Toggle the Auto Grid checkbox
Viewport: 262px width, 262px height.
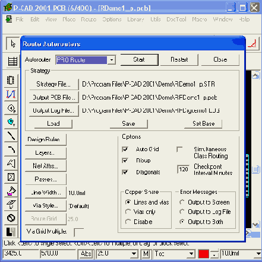coord(125,149)
